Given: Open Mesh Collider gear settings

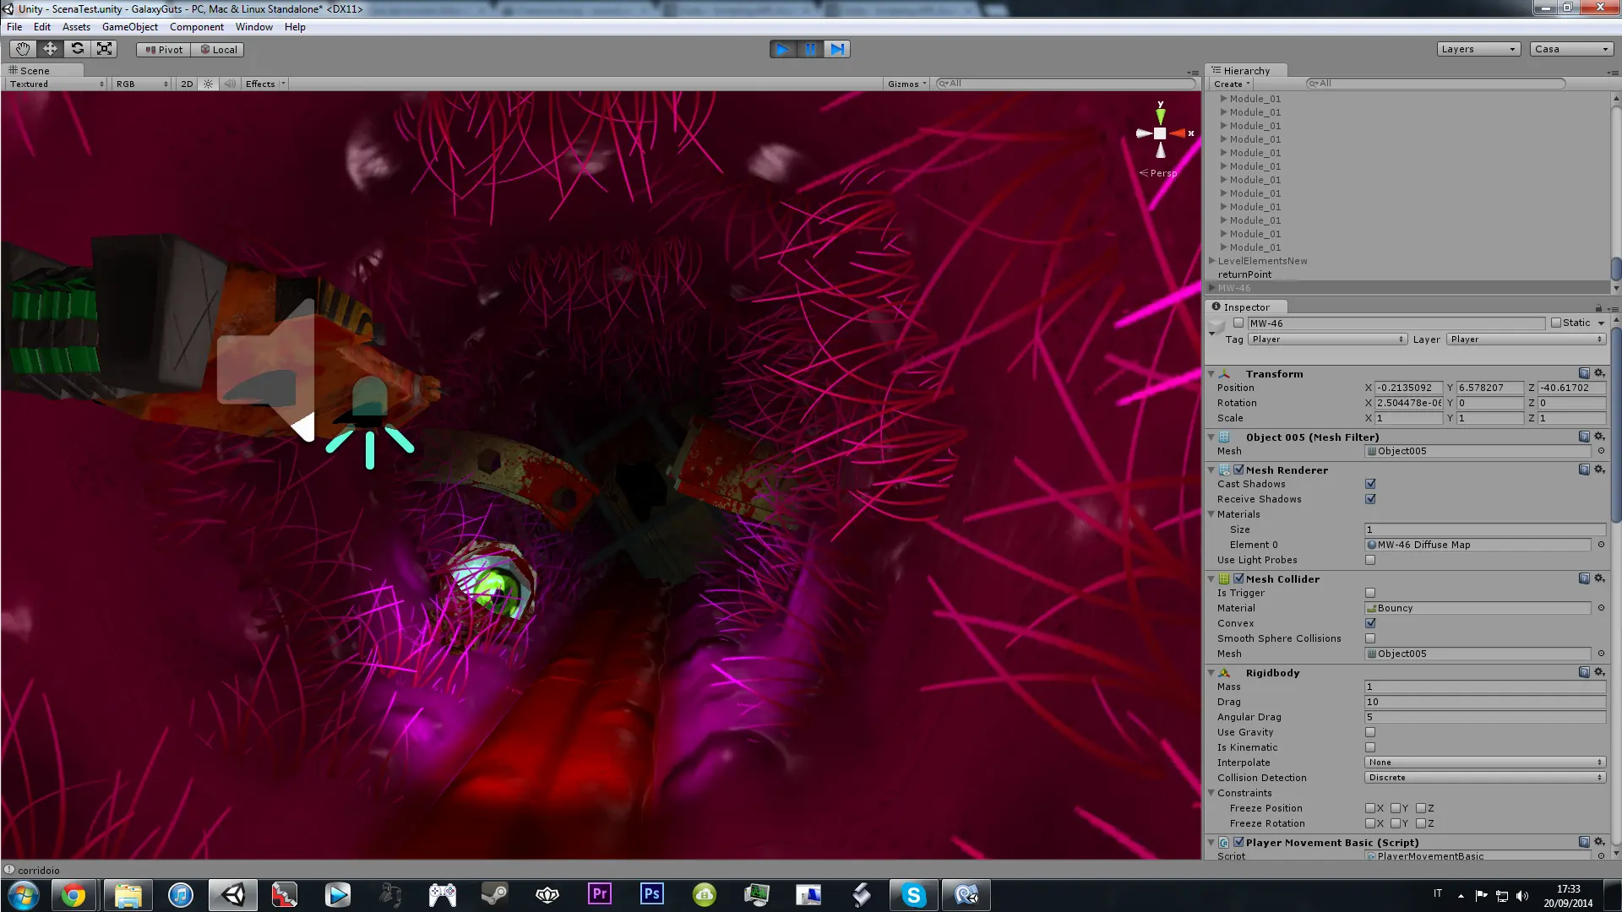Looking at the screenshot, I should click(x=1599, y=578).
